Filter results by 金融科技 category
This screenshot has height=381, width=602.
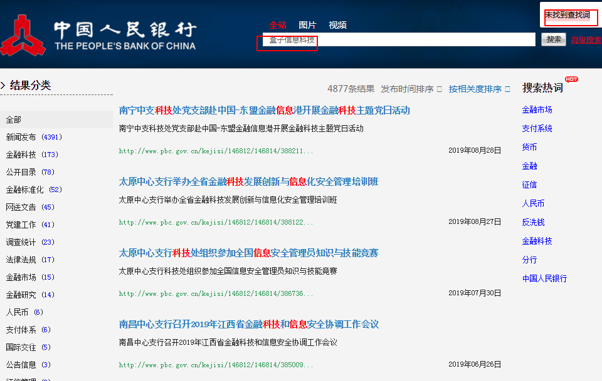(x=21, y=154)
